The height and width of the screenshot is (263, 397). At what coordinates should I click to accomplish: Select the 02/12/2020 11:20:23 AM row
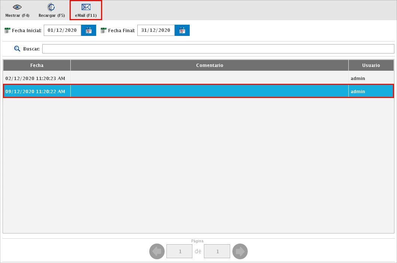(x=35, y=79)
